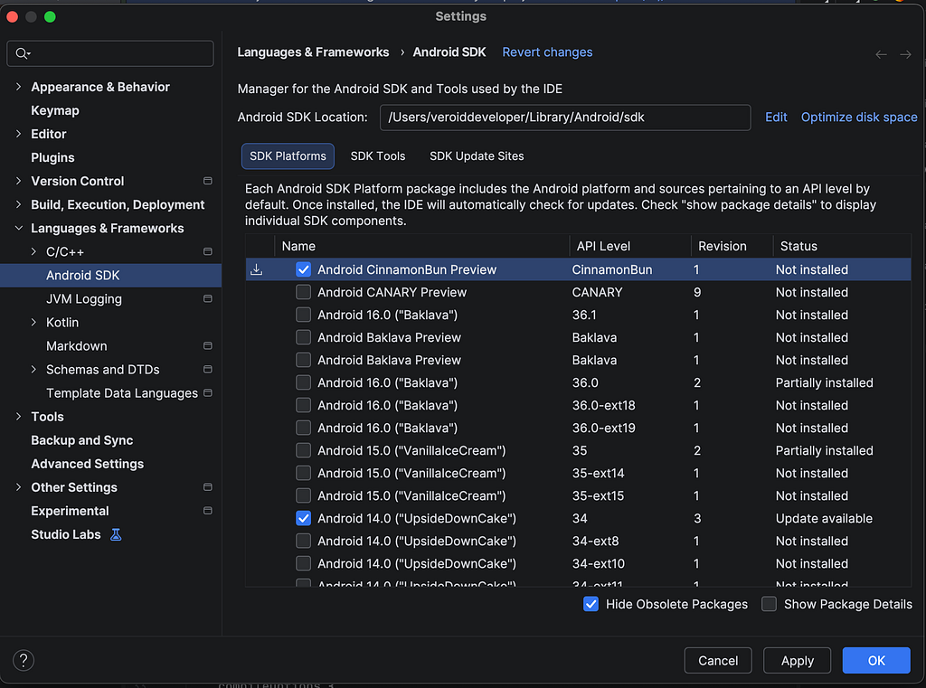Viewport: 926px width, 688px height.
Task: Click the Studio Labs flask icon
Action: tap(116, 534)
